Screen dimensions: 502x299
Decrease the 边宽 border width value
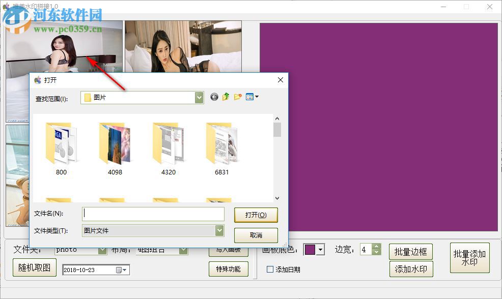coord(377,252)
